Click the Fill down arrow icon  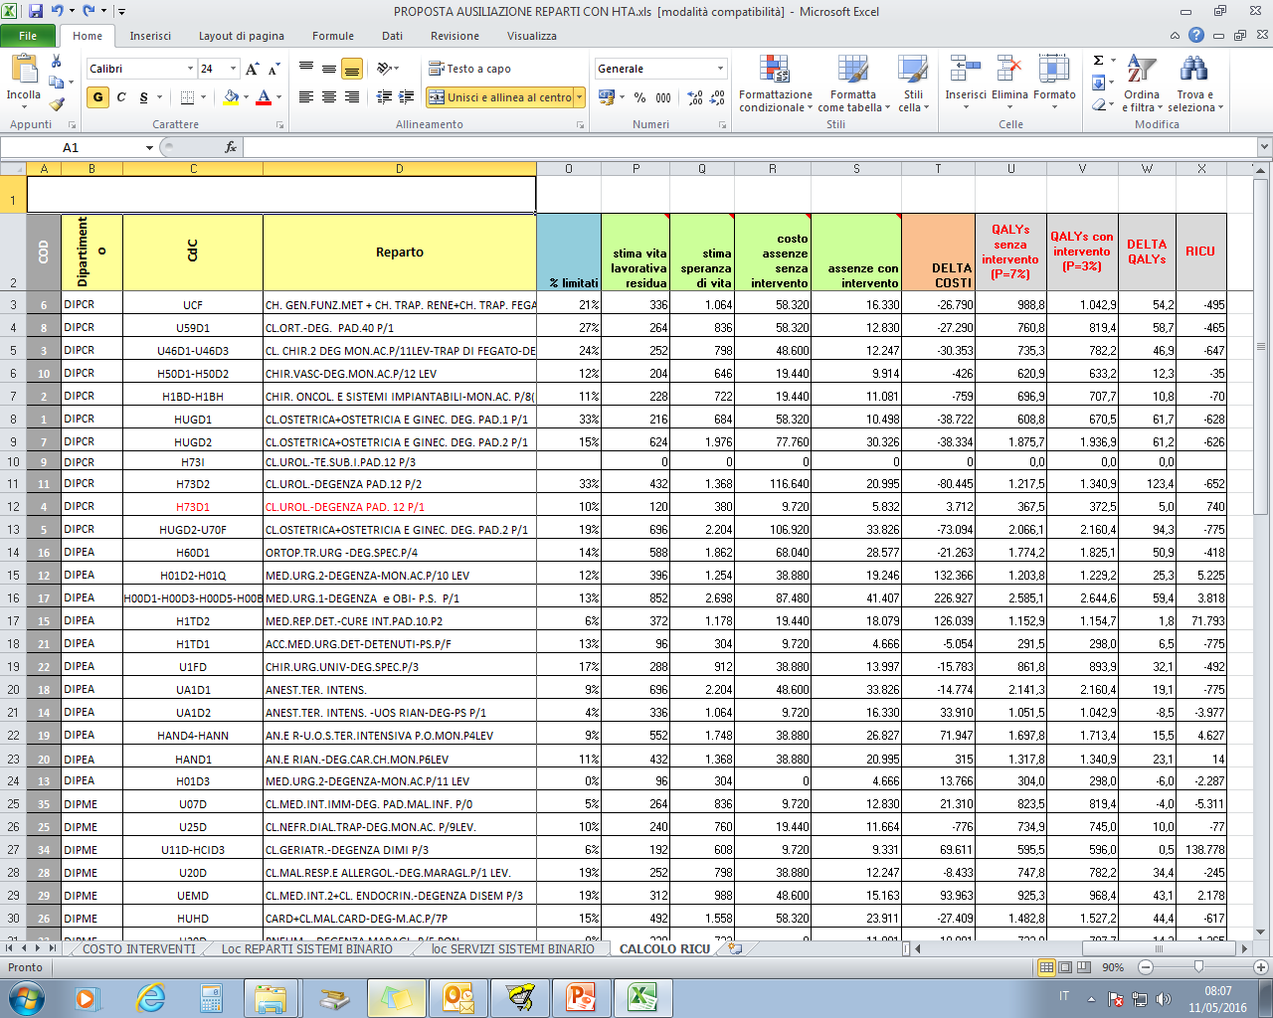[1098, 83]
